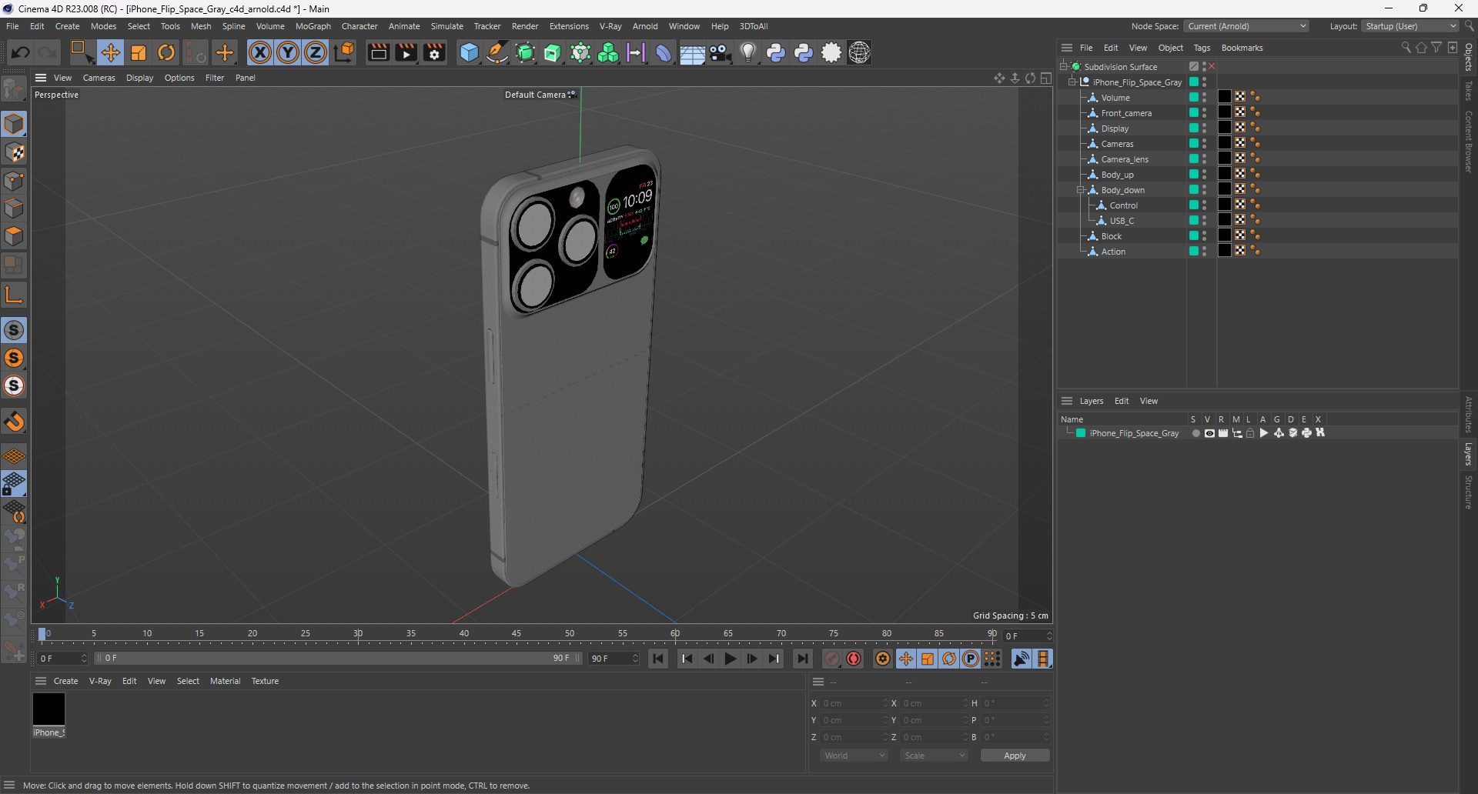Open the Scale mode dropdown
Screen dimensions: 1478x794
click(934, 756)
